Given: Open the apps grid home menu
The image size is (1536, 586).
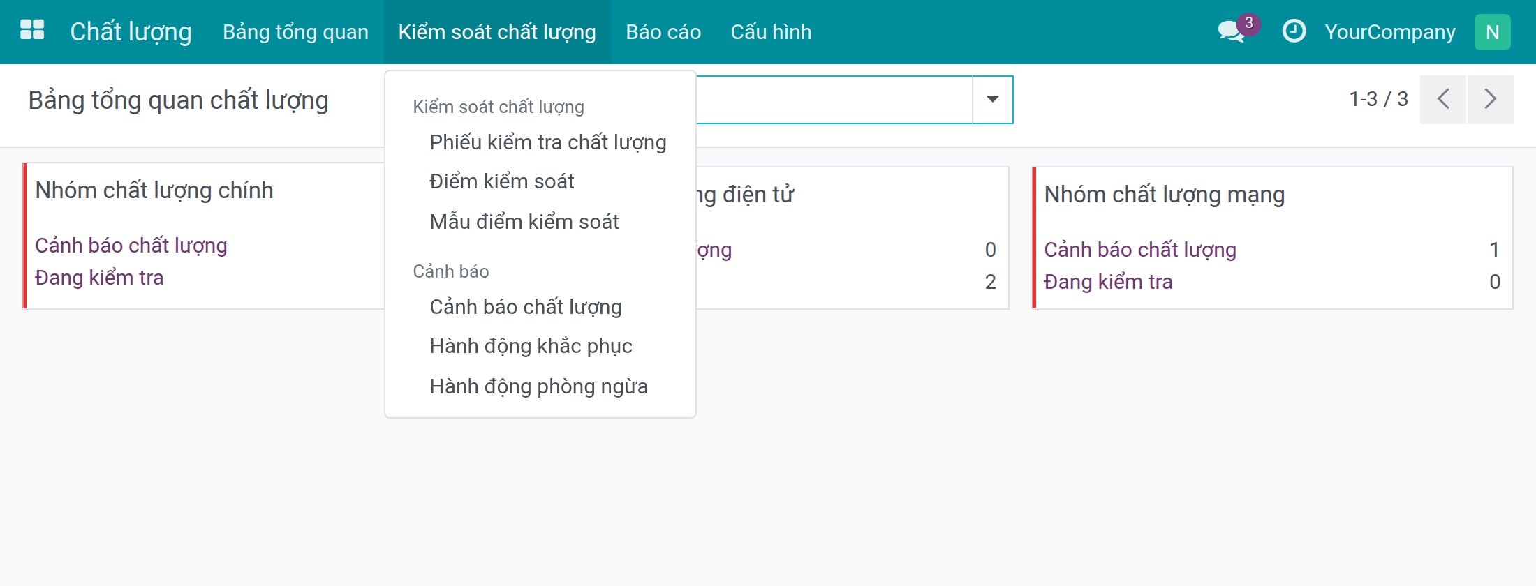Looking at the screenshot, I should pos(32,31).
